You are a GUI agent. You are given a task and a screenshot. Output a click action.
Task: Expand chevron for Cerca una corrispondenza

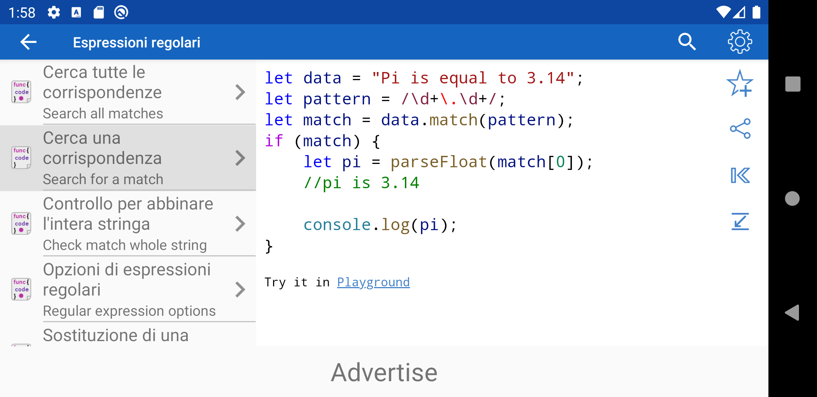point(240,158)
